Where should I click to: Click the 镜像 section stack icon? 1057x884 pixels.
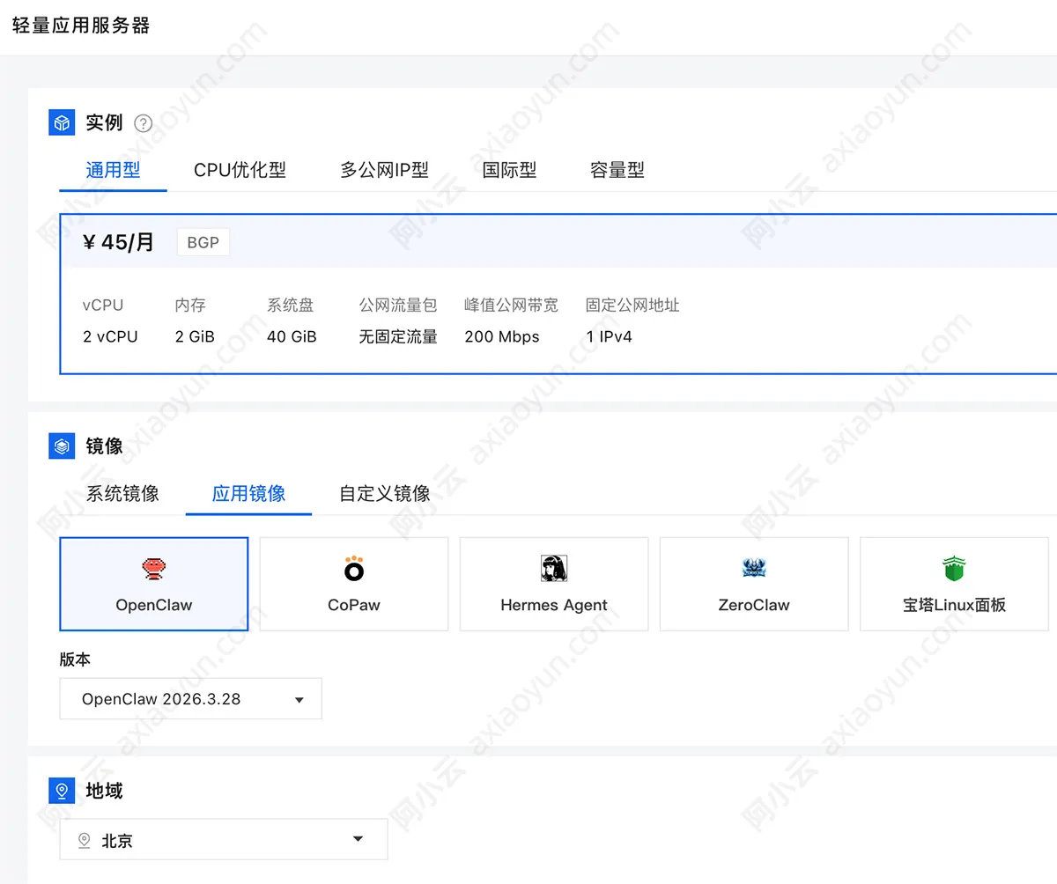point(61,446)
